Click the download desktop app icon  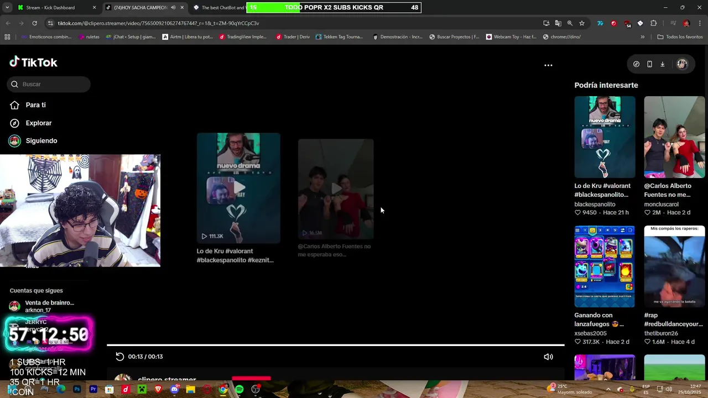662,64
